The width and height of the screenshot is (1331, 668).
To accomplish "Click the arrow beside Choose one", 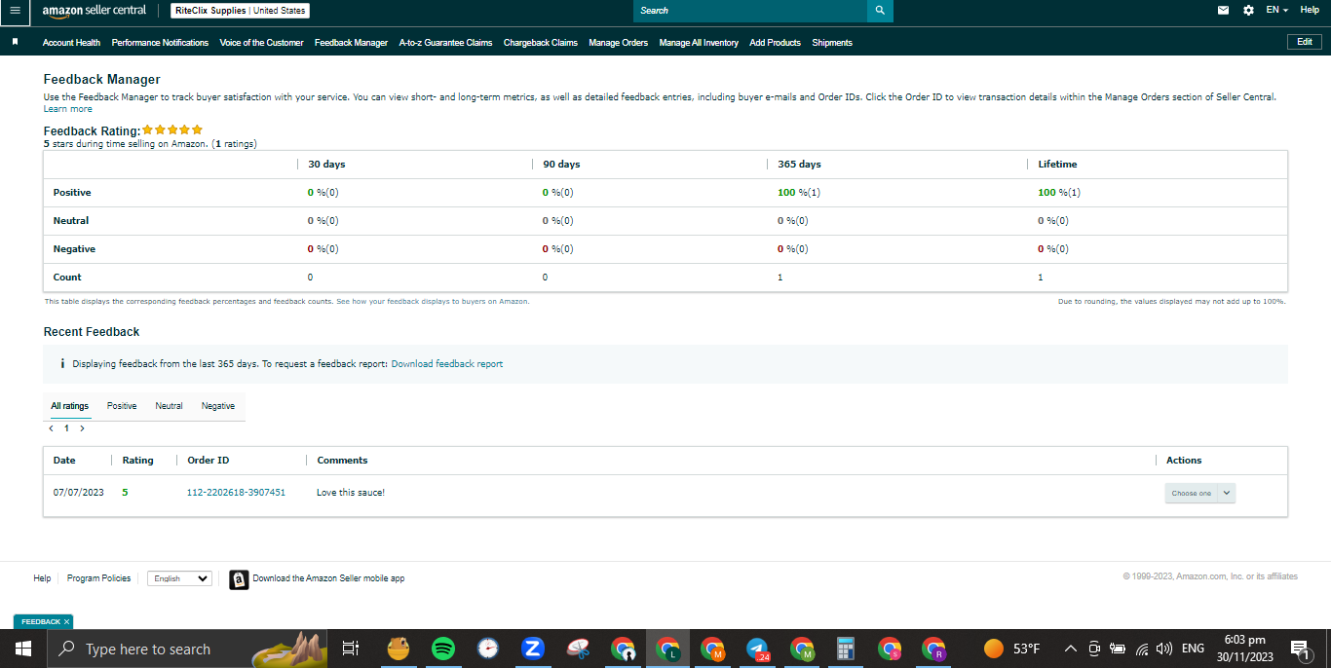I will point(1227,494).
